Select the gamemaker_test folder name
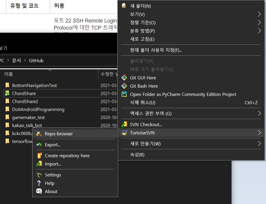 (x=28, y=118)
